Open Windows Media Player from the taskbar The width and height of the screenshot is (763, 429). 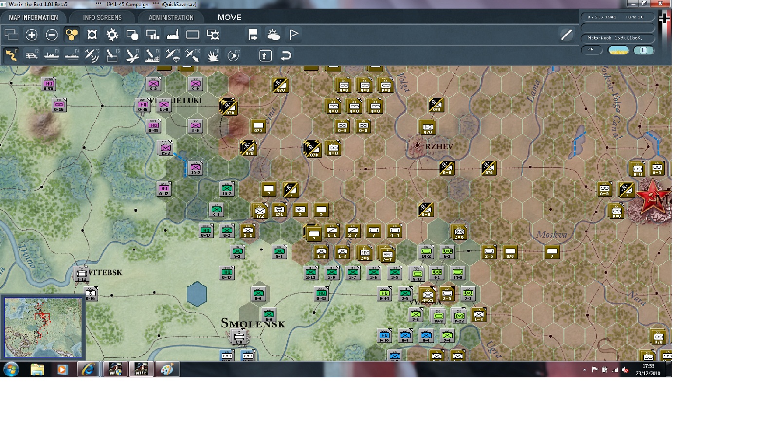pos(62,370)
